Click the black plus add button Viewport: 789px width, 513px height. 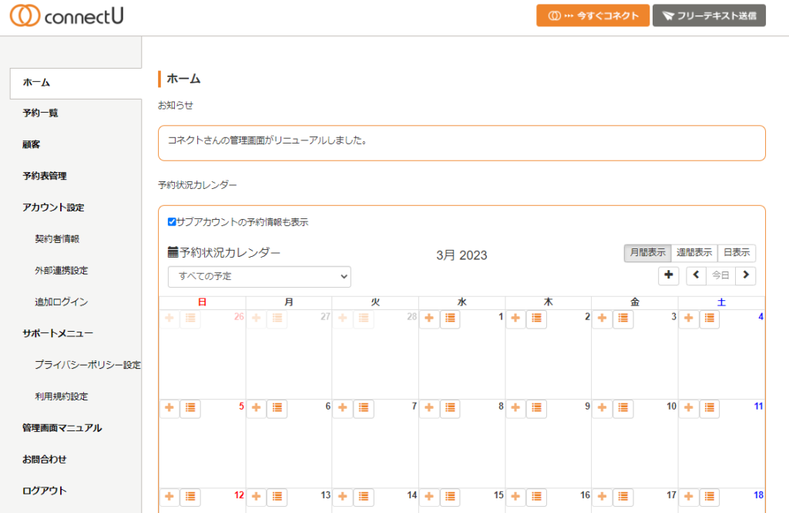[x=668, y=275]
